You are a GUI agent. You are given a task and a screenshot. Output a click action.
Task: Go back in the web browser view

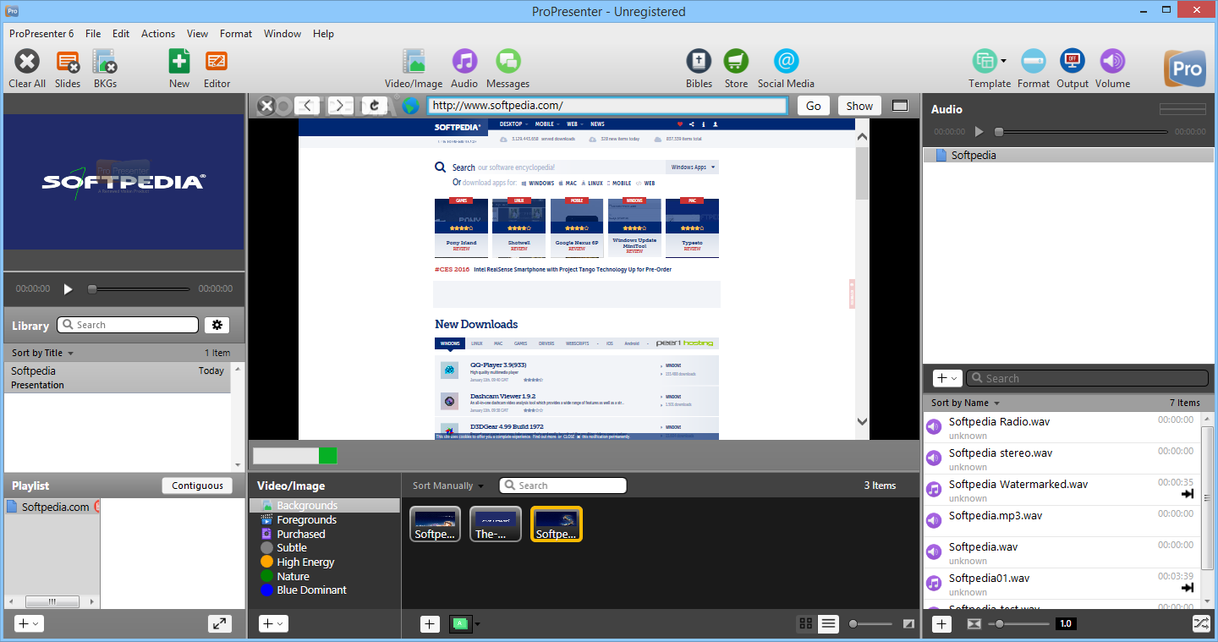[x=308, y=106]
